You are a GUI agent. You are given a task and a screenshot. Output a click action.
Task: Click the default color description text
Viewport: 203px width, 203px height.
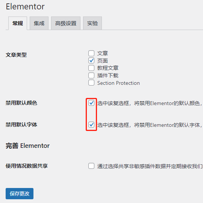click(x=150, y=103)
